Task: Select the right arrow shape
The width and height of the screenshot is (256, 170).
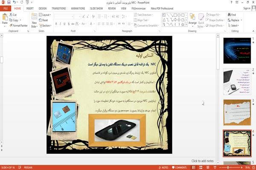Action: 175,20
